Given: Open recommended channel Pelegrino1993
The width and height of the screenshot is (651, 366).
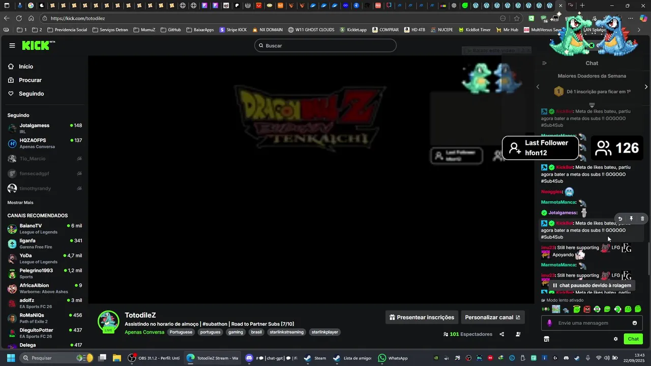Looking at the screenshot, I should (45, 273).
